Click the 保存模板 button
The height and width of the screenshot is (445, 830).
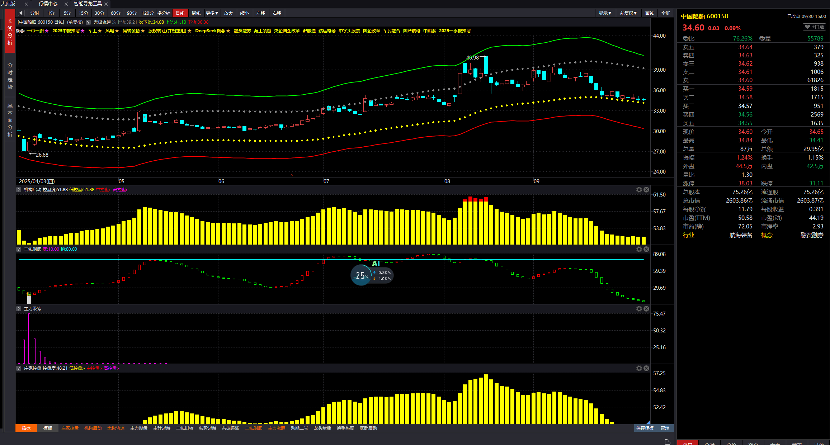645,428
